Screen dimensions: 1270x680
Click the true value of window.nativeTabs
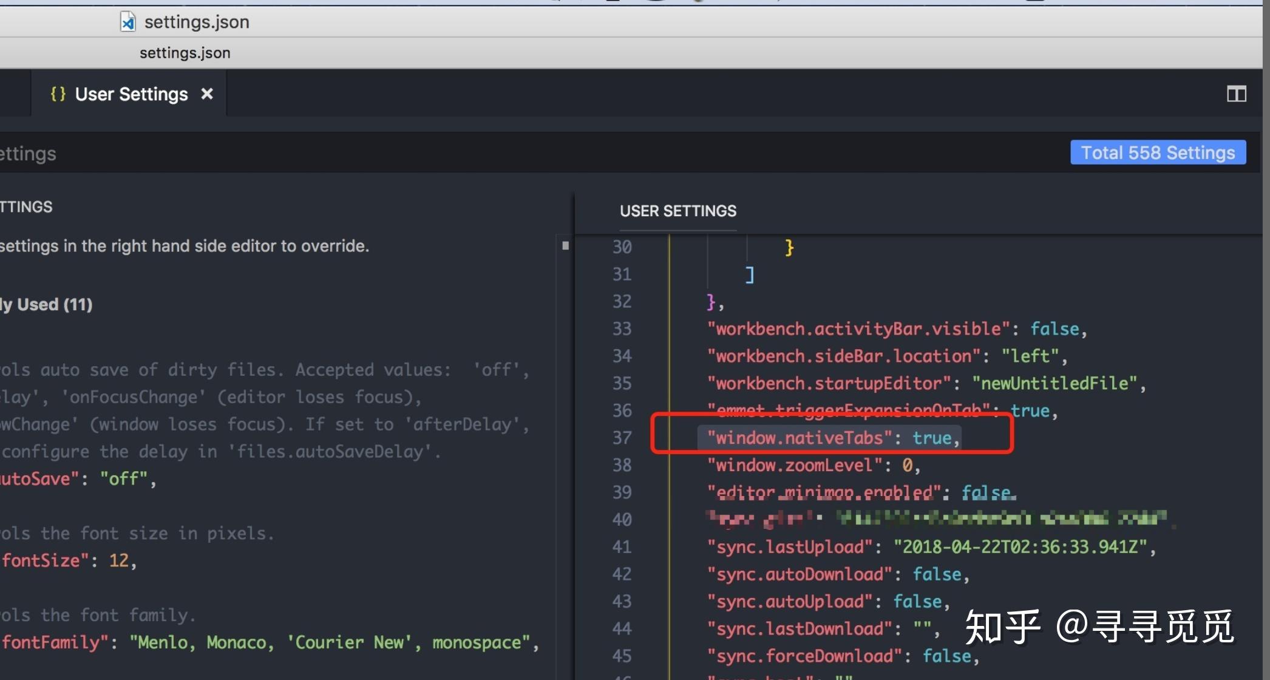pyautogui.click(x=932, y=438)
